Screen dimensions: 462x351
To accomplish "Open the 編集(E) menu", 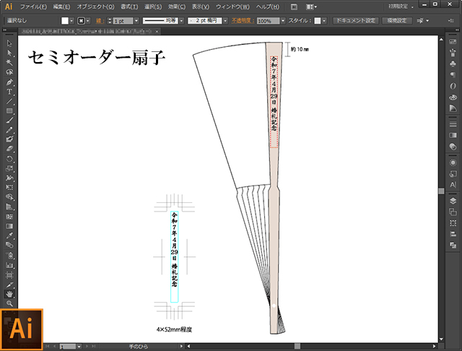I will (x=61, y=6).
